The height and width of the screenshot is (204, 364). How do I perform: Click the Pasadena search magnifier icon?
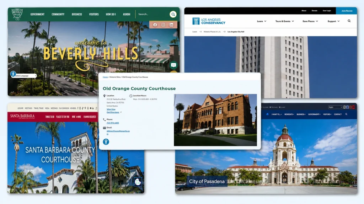(346, 114)
